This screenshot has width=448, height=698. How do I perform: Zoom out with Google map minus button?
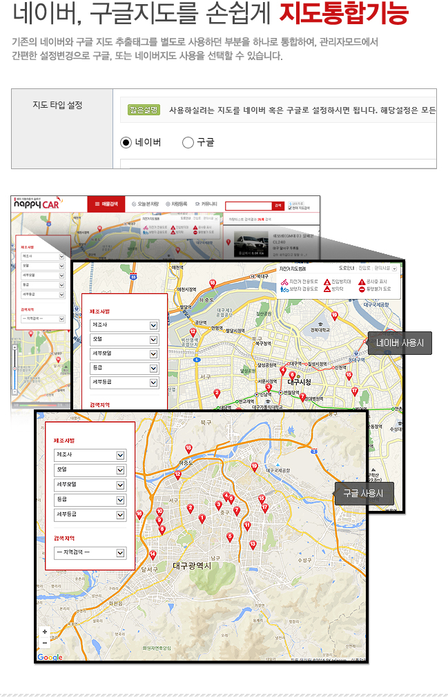44,643
